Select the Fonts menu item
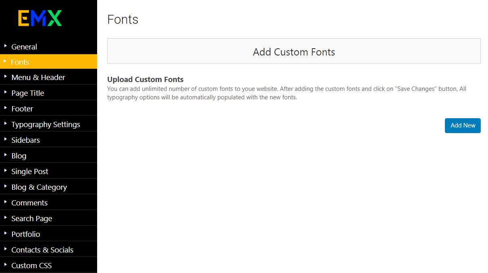 [x=20, y=62]
